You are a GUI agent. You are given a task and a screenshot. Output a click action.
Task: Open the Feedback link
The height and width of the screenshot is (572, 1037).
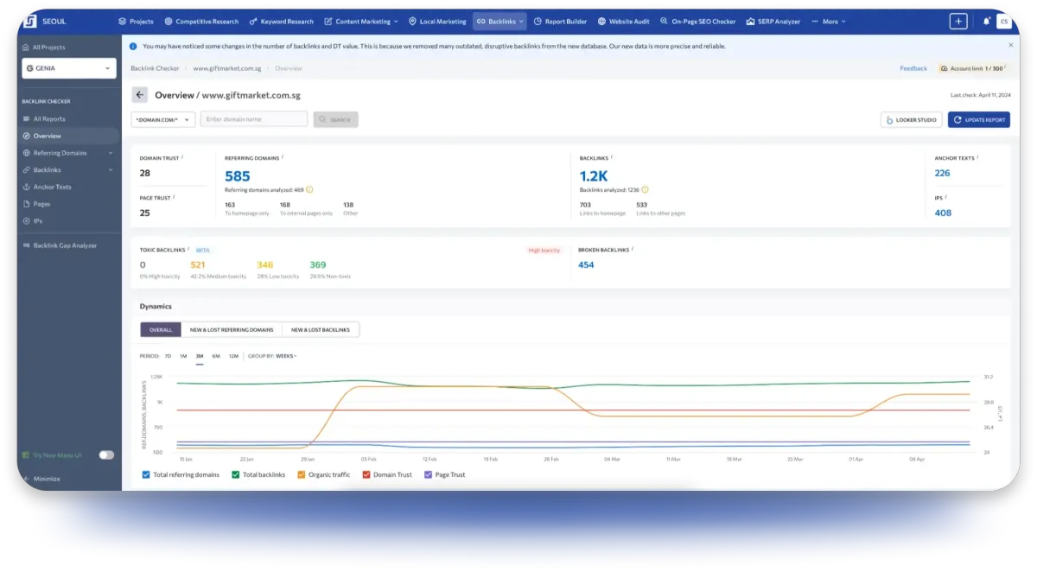pos(913,68)
